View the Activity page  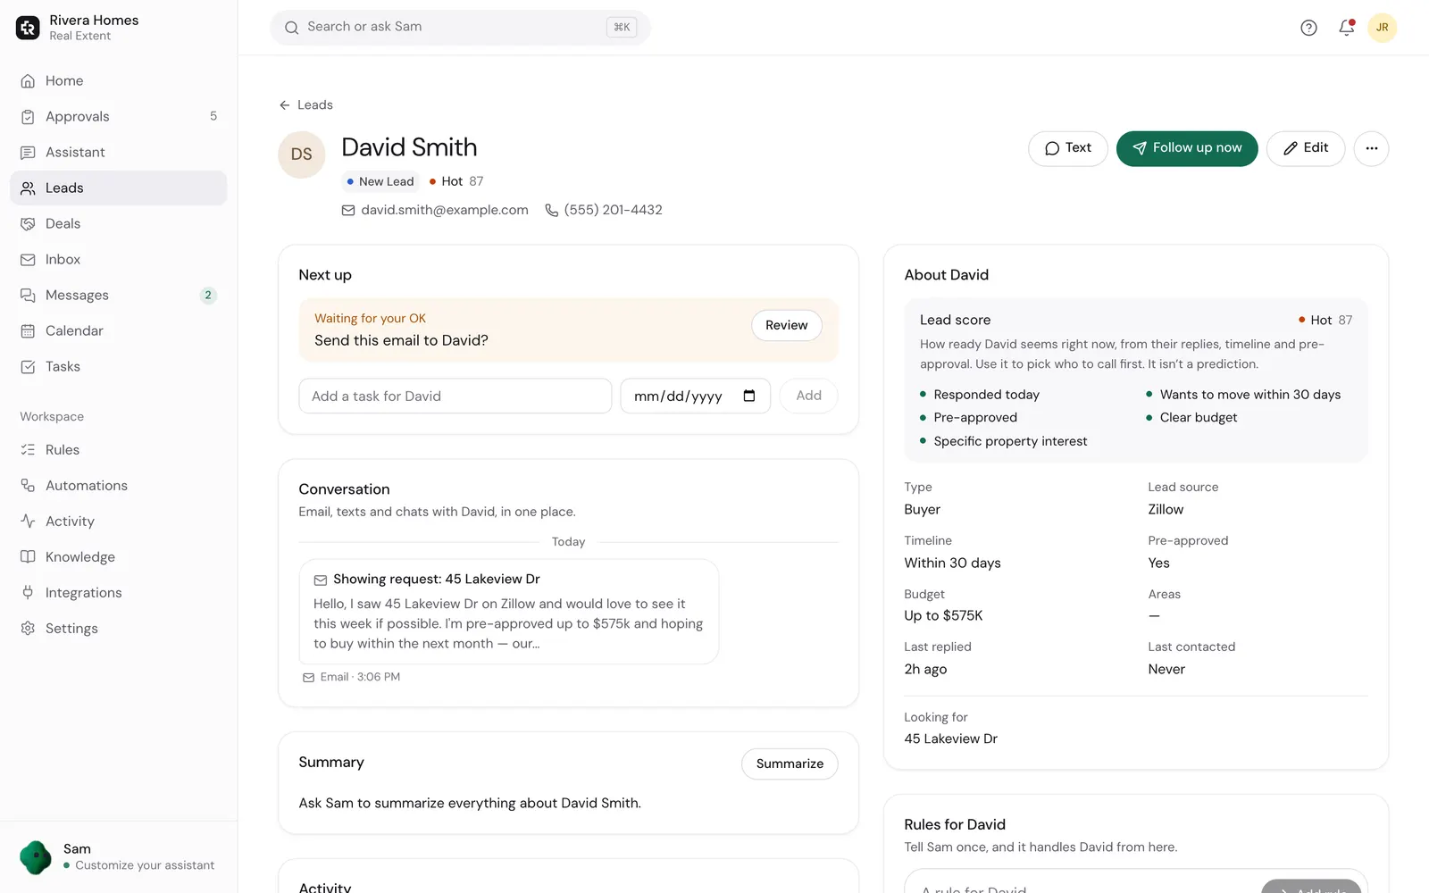(x=119, y=522)
